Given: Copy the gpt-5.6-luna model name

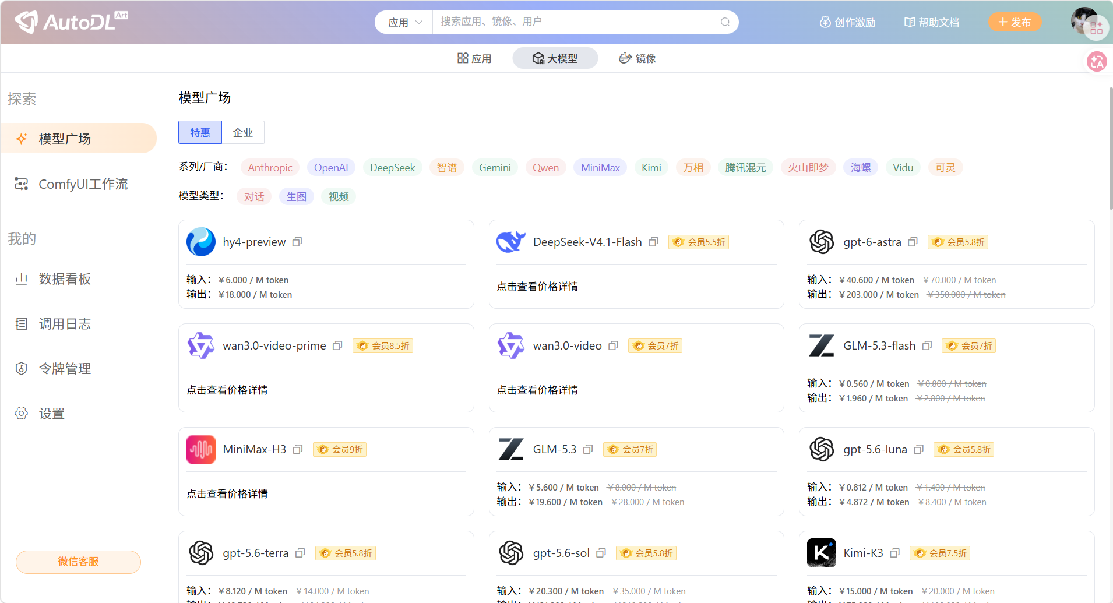Looking at the screenshot, I should pyautogui.click(x=919, y=449).
